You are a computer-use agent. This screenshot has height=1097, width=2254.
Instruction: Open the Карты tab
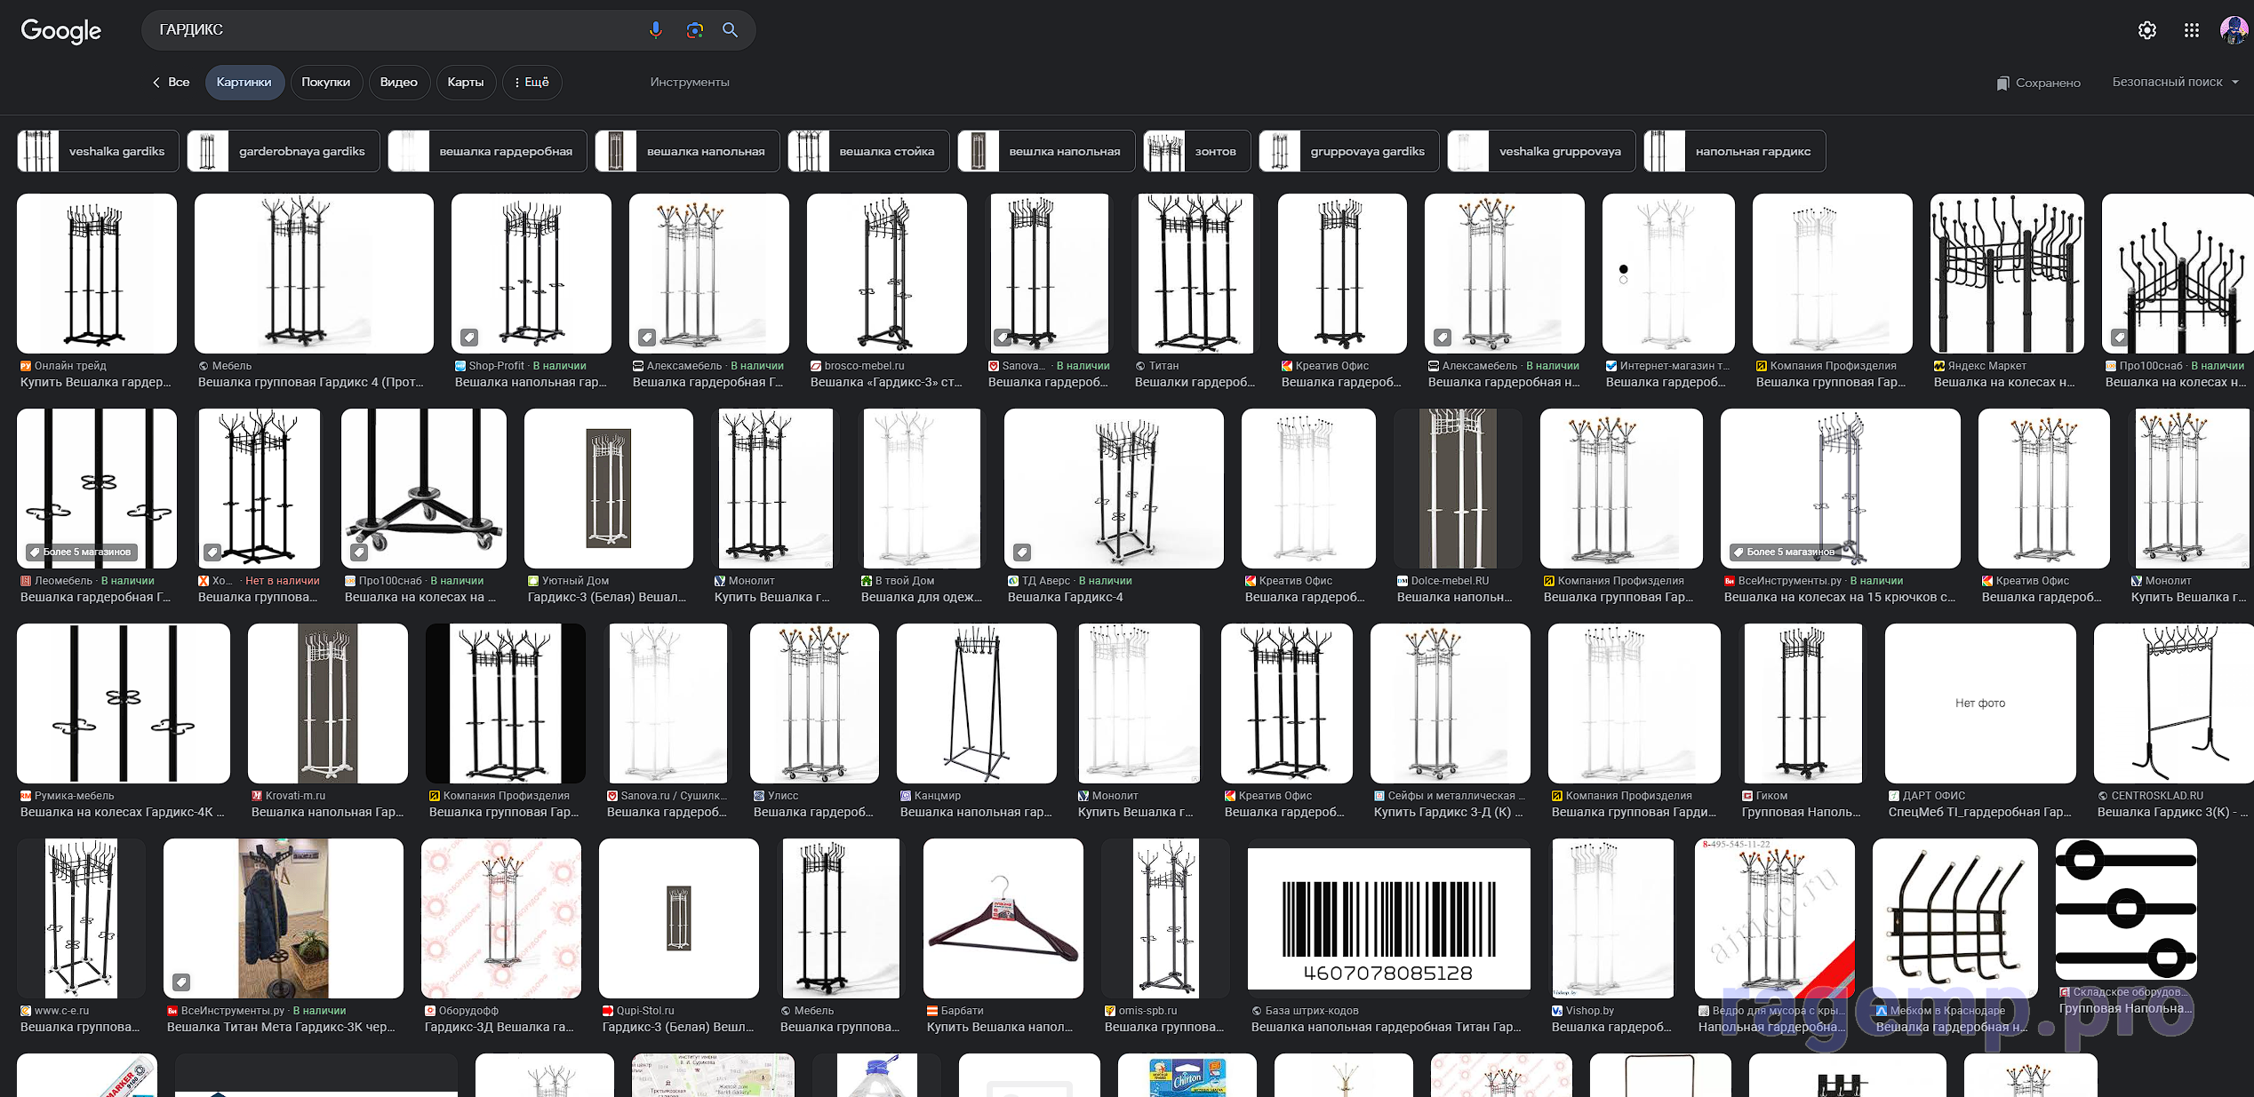point(465,82)
